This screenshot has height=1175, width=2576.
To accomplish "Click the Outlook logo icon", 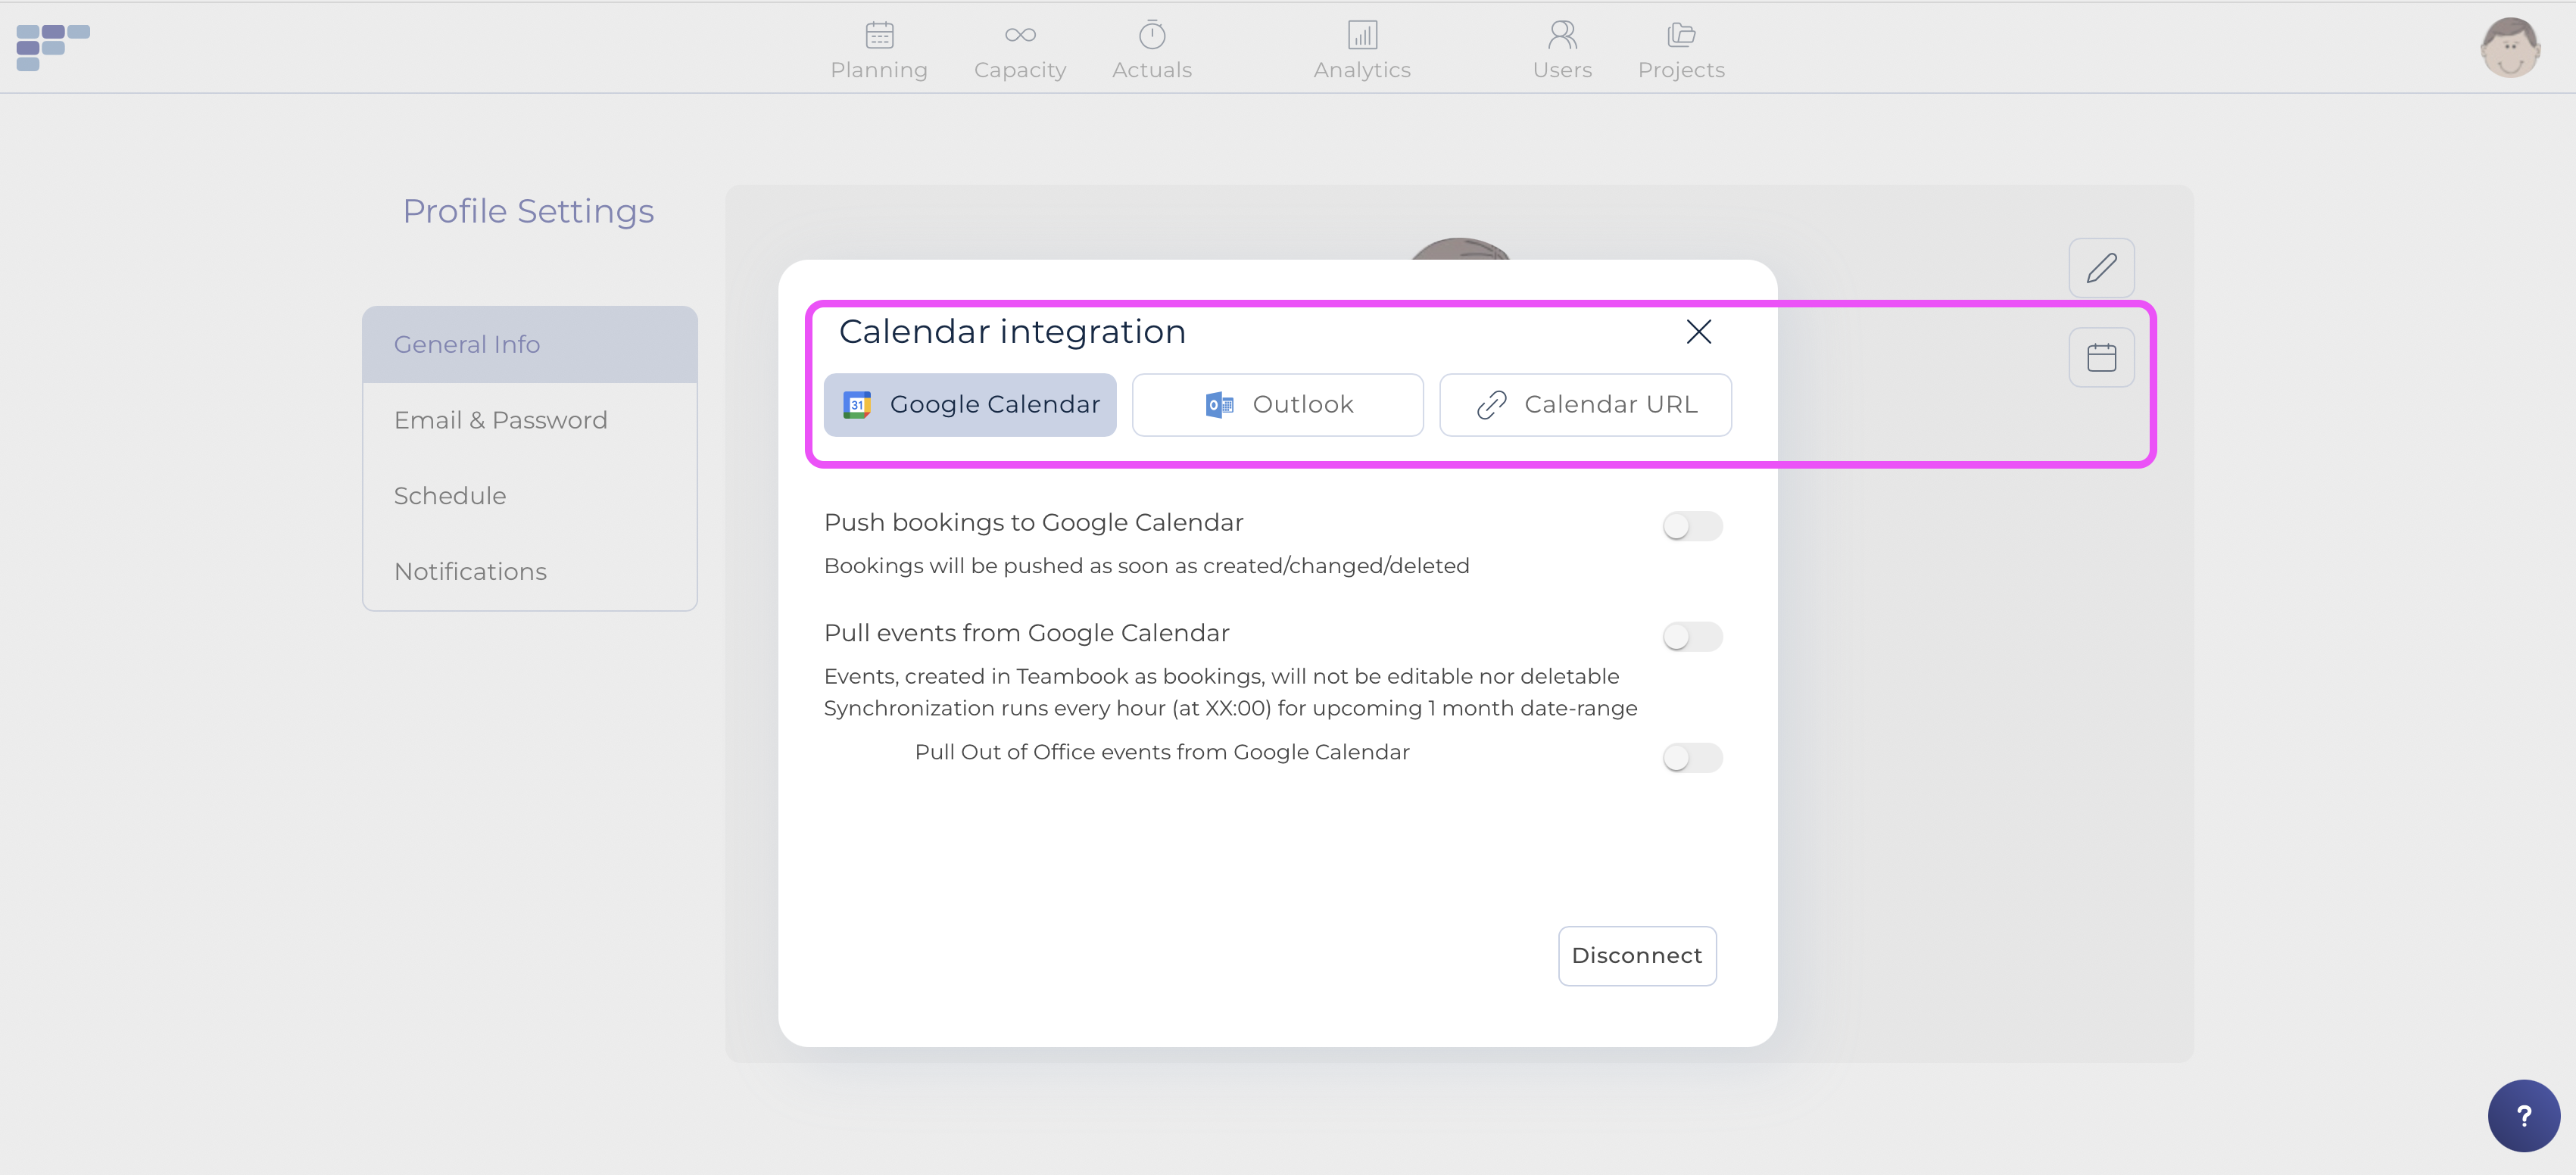I will point(1220,405).
